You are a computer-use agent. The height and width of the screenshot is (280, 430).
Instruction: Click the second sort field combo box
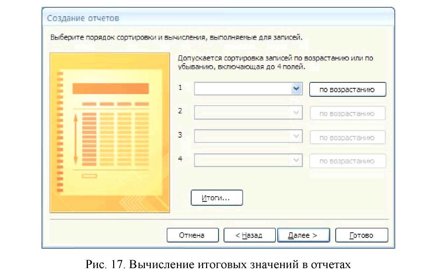click(x=248, y=113)
